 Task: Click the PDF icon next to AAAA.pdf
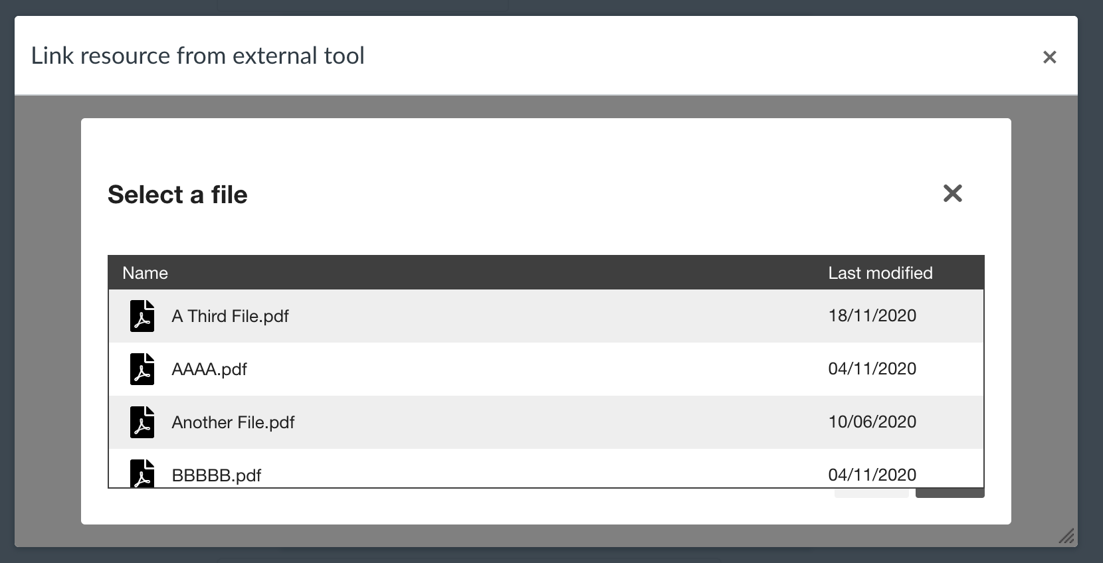[142, 369]
